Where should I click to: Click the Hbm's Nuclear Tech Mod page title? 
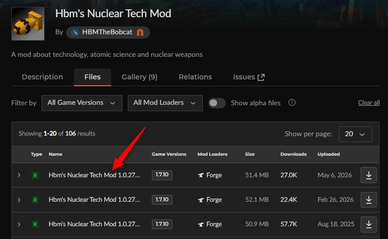pos(113,13)
